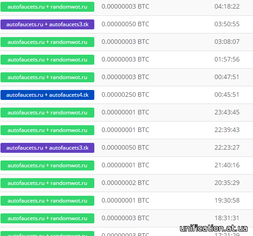
Task: Click the purple autofaucets3.tk label at 03:50:55
Action: [x=47, y=24]
